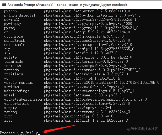162x135 pixels.
Task: Select the 'qtconsole' package name
Action: (x=14, y=36)
